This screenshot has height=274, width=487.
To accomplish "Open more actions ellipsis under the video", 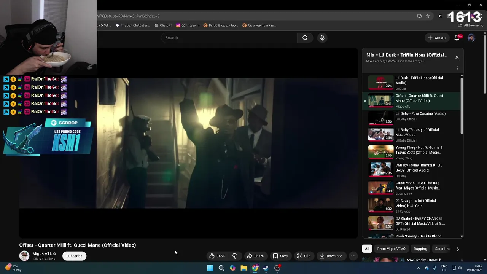I will click(x=353, y=256).
